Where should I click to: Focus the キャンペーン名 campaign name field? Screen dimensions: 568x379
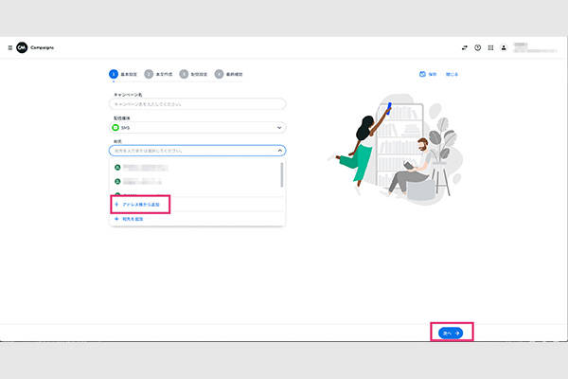198,104
